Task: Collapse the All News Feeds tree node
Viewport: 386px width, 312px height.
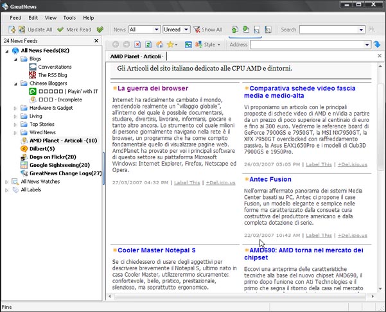Action: pos(7,51)
